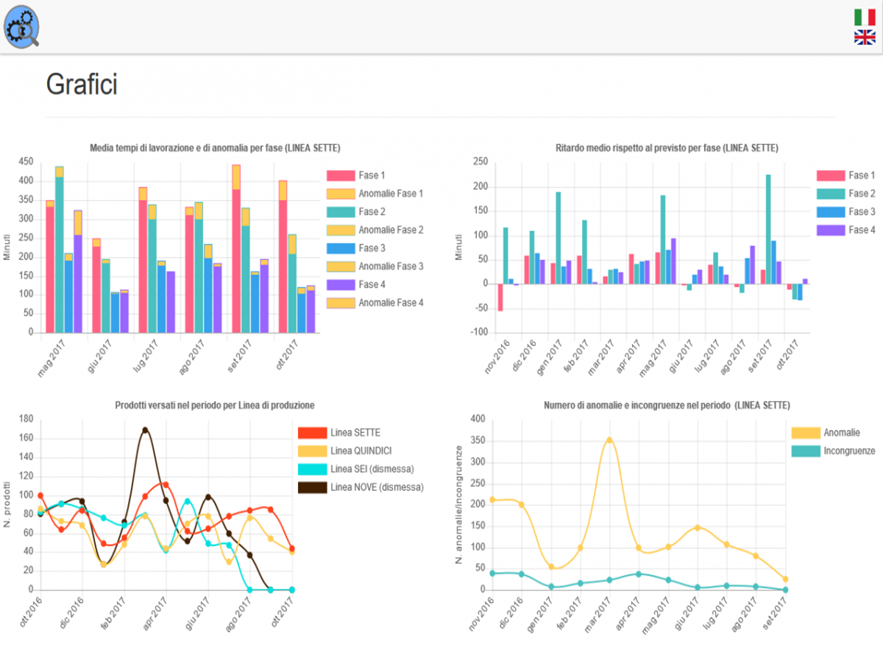Click the Linea NOVE peak data point near 170

coord(145,430)
